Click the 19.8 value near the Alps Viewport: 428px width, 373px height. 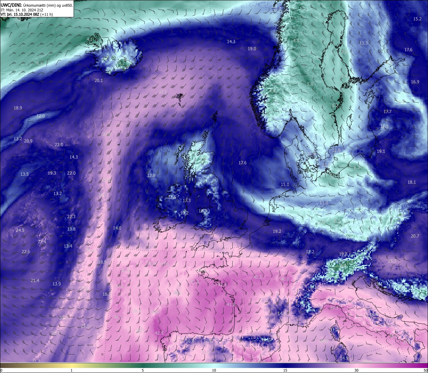tap(343, 254)
